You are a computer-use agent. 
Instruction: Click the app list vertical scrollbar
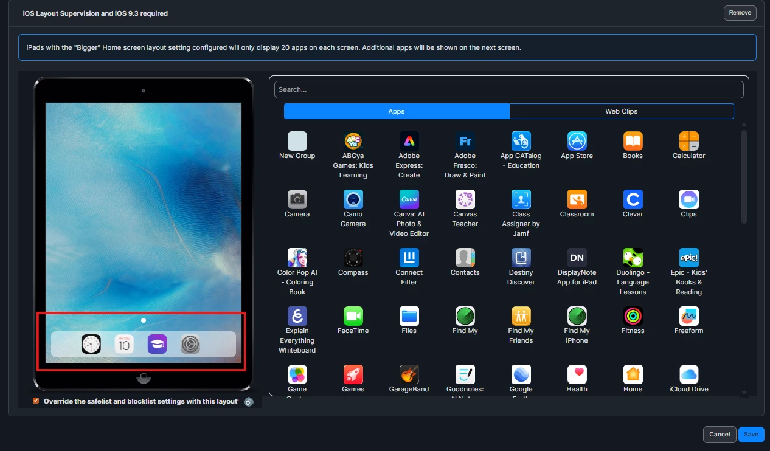(x=744, y=177)
